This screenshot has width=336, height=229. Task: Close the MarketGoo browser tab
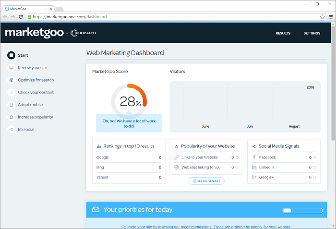[x=50, y=9]
